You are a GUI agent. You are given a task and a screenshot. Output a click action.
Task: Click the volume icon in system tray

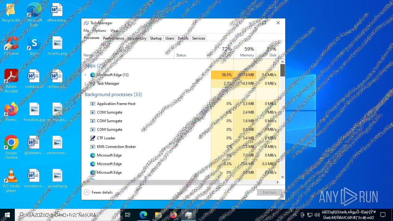pyautogui.click(x=317, y=215)
